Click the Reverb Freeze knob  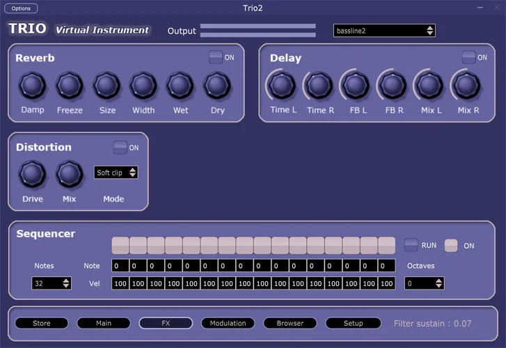(69, 86)
